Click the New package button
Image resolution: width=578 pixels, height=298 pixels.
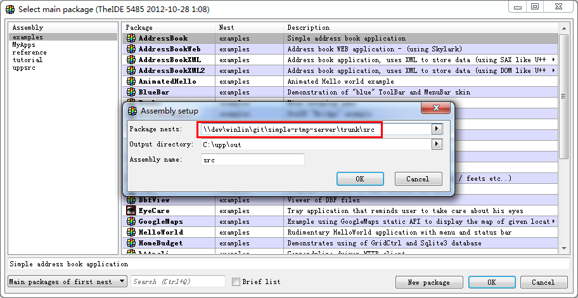tap(428, 282)
